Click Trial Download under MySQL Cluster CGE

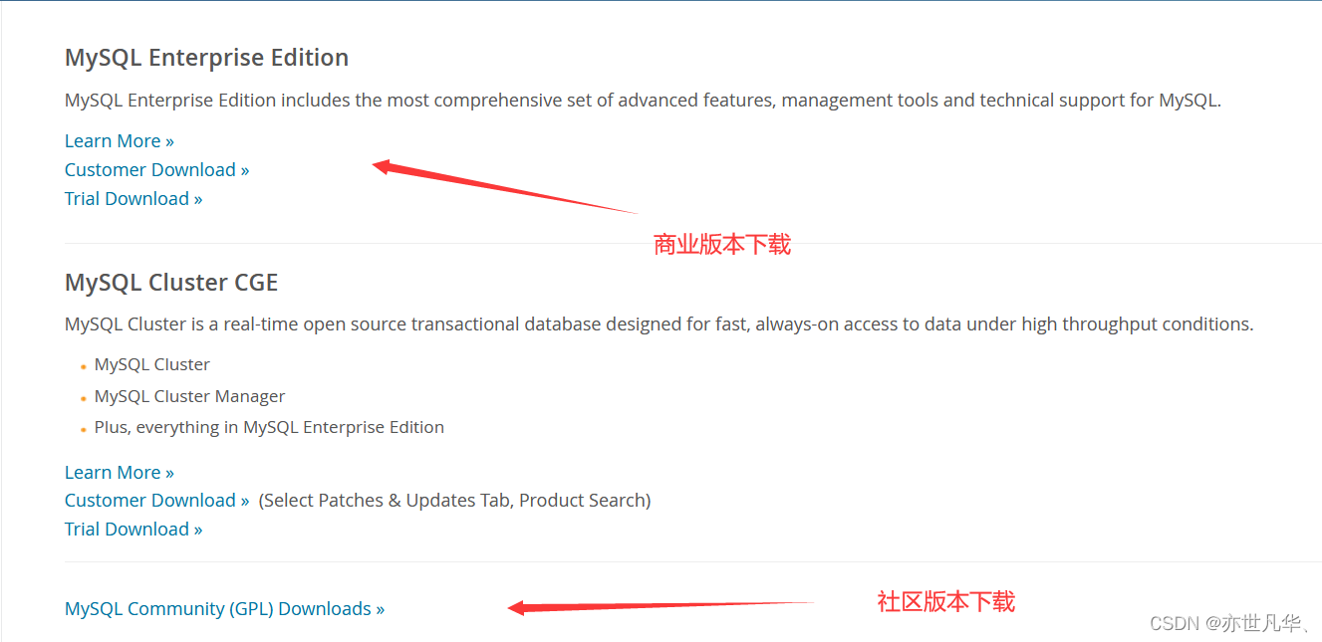(127, 529)
